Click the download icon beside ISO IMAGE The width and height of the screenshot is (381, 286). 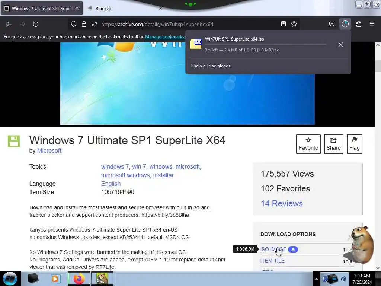coord(293,249)
